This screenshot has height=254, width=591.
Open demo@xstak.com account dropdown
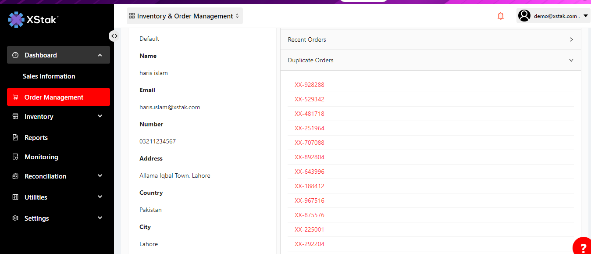[585, 16]
